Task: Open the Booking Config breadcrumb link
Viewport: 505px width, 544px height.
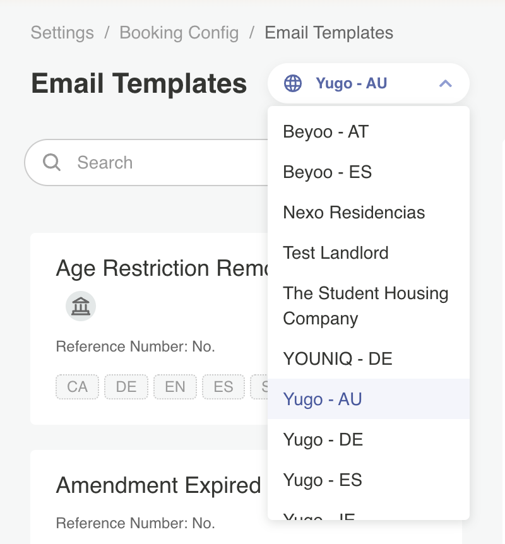Action: (x=179, y=33)
